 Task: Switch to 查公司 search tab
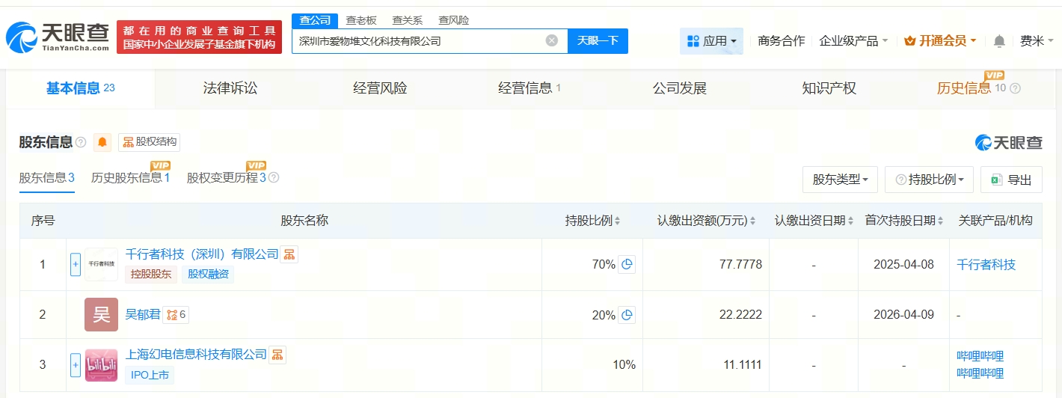[314, 20]
